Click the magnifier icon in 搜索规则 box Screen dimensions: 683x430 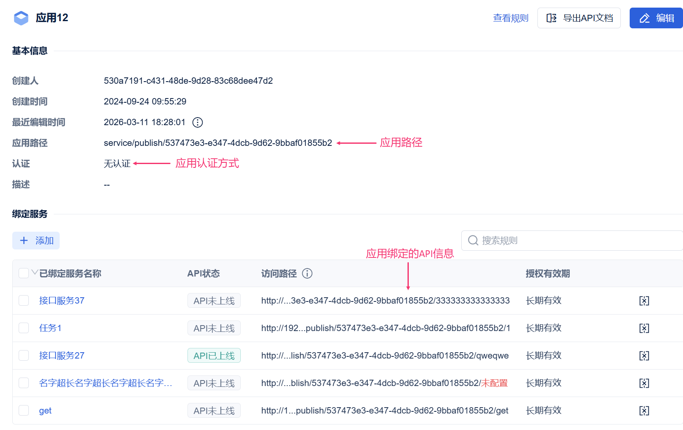tap(473, 241)
